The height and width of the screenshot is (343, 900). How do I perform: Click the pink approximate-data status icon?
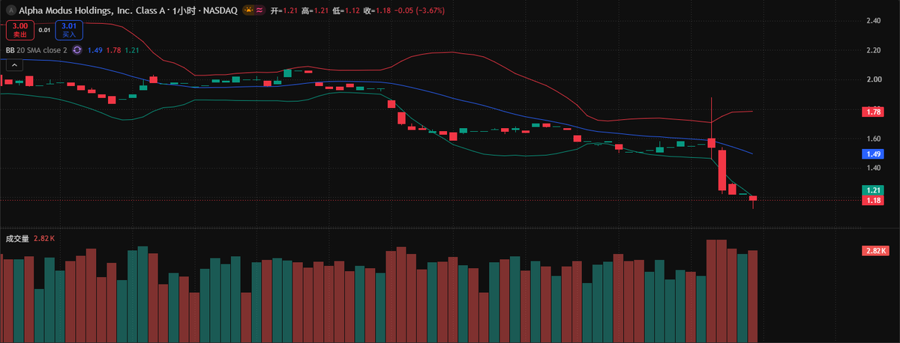coord(259,10)
